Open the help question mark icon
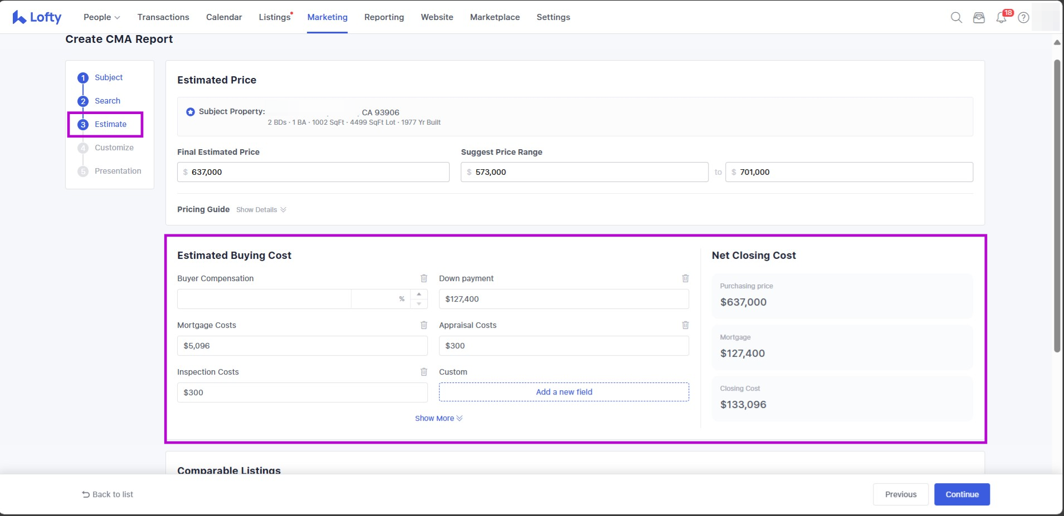 (x=1023, y=18)
